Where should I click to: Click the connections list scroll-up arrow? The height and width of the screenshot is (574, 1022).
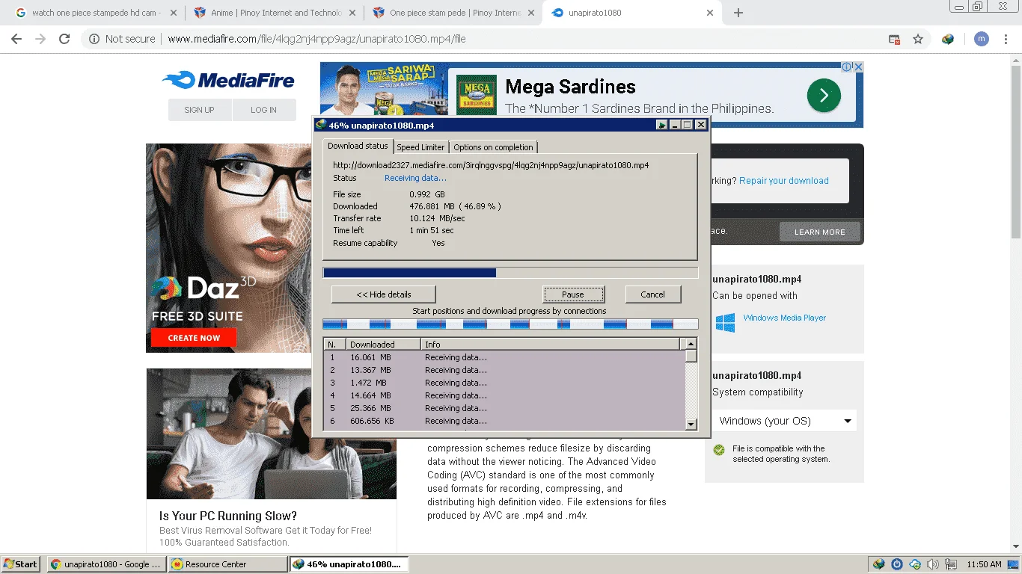tap(691, 344)
